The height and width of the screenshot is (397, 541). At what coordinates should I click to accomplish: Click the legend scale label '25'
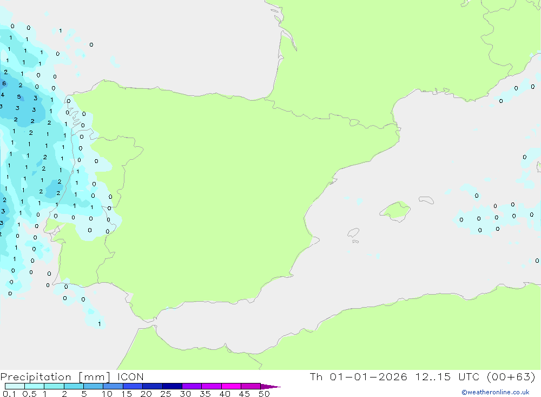click(166, 394)
